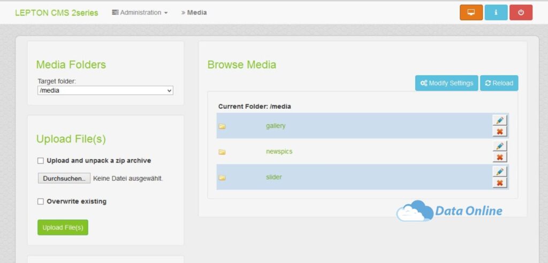Delete the slider folder with red X
This screenshot has height=263, width=548.
[500, 183]
